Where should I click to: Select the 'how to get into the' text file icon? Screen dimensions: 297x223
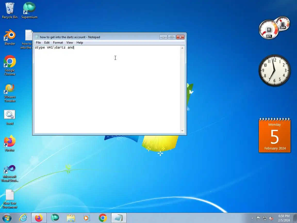tap(27, 39)
